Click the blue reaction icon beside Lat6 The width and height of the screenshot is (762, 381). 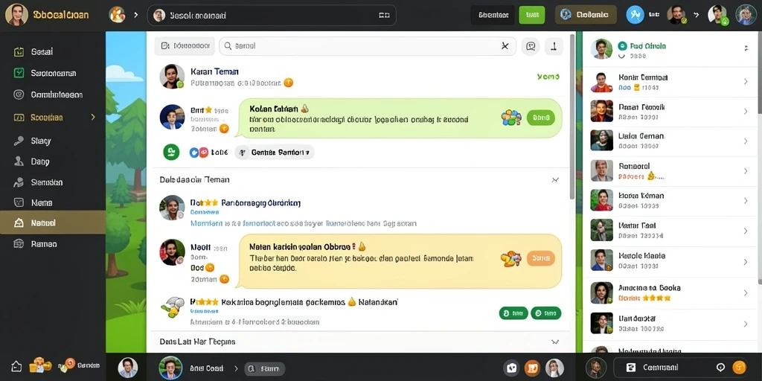pyautogui.click(x=194, y=153)
